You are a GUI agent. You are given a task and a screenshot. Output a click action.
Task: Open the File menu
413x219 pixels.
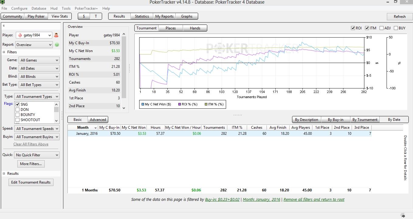click(x=4, y=8)
